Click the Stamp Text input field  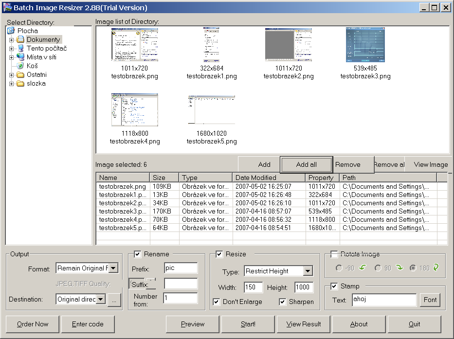[384, 300]
